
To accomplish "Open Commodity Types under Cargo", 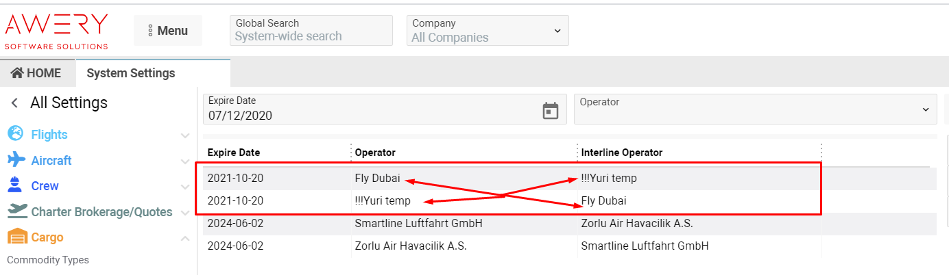I will click(x=48, y=260).
